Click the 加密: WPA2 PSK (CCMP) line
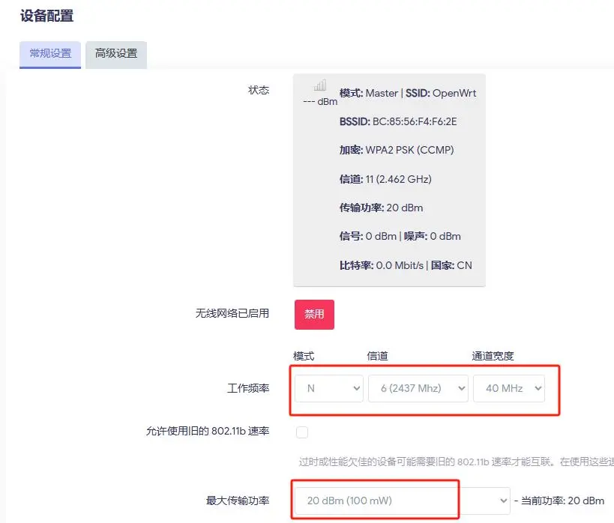This screenshot has width=614, height=523. [x=397, y=150]
